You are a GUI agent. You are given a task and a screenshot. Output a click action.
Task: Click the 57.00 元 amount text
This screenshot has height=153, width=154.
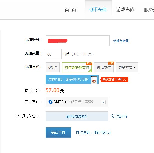[55, 90]
